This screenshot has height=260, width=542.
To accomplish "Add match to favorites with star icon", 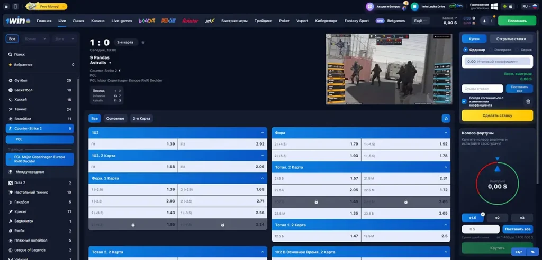I will point(143,42).
